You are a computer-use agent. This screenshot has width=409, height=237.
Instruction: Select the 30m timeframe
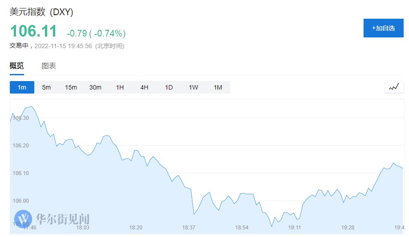click(95, 87)
